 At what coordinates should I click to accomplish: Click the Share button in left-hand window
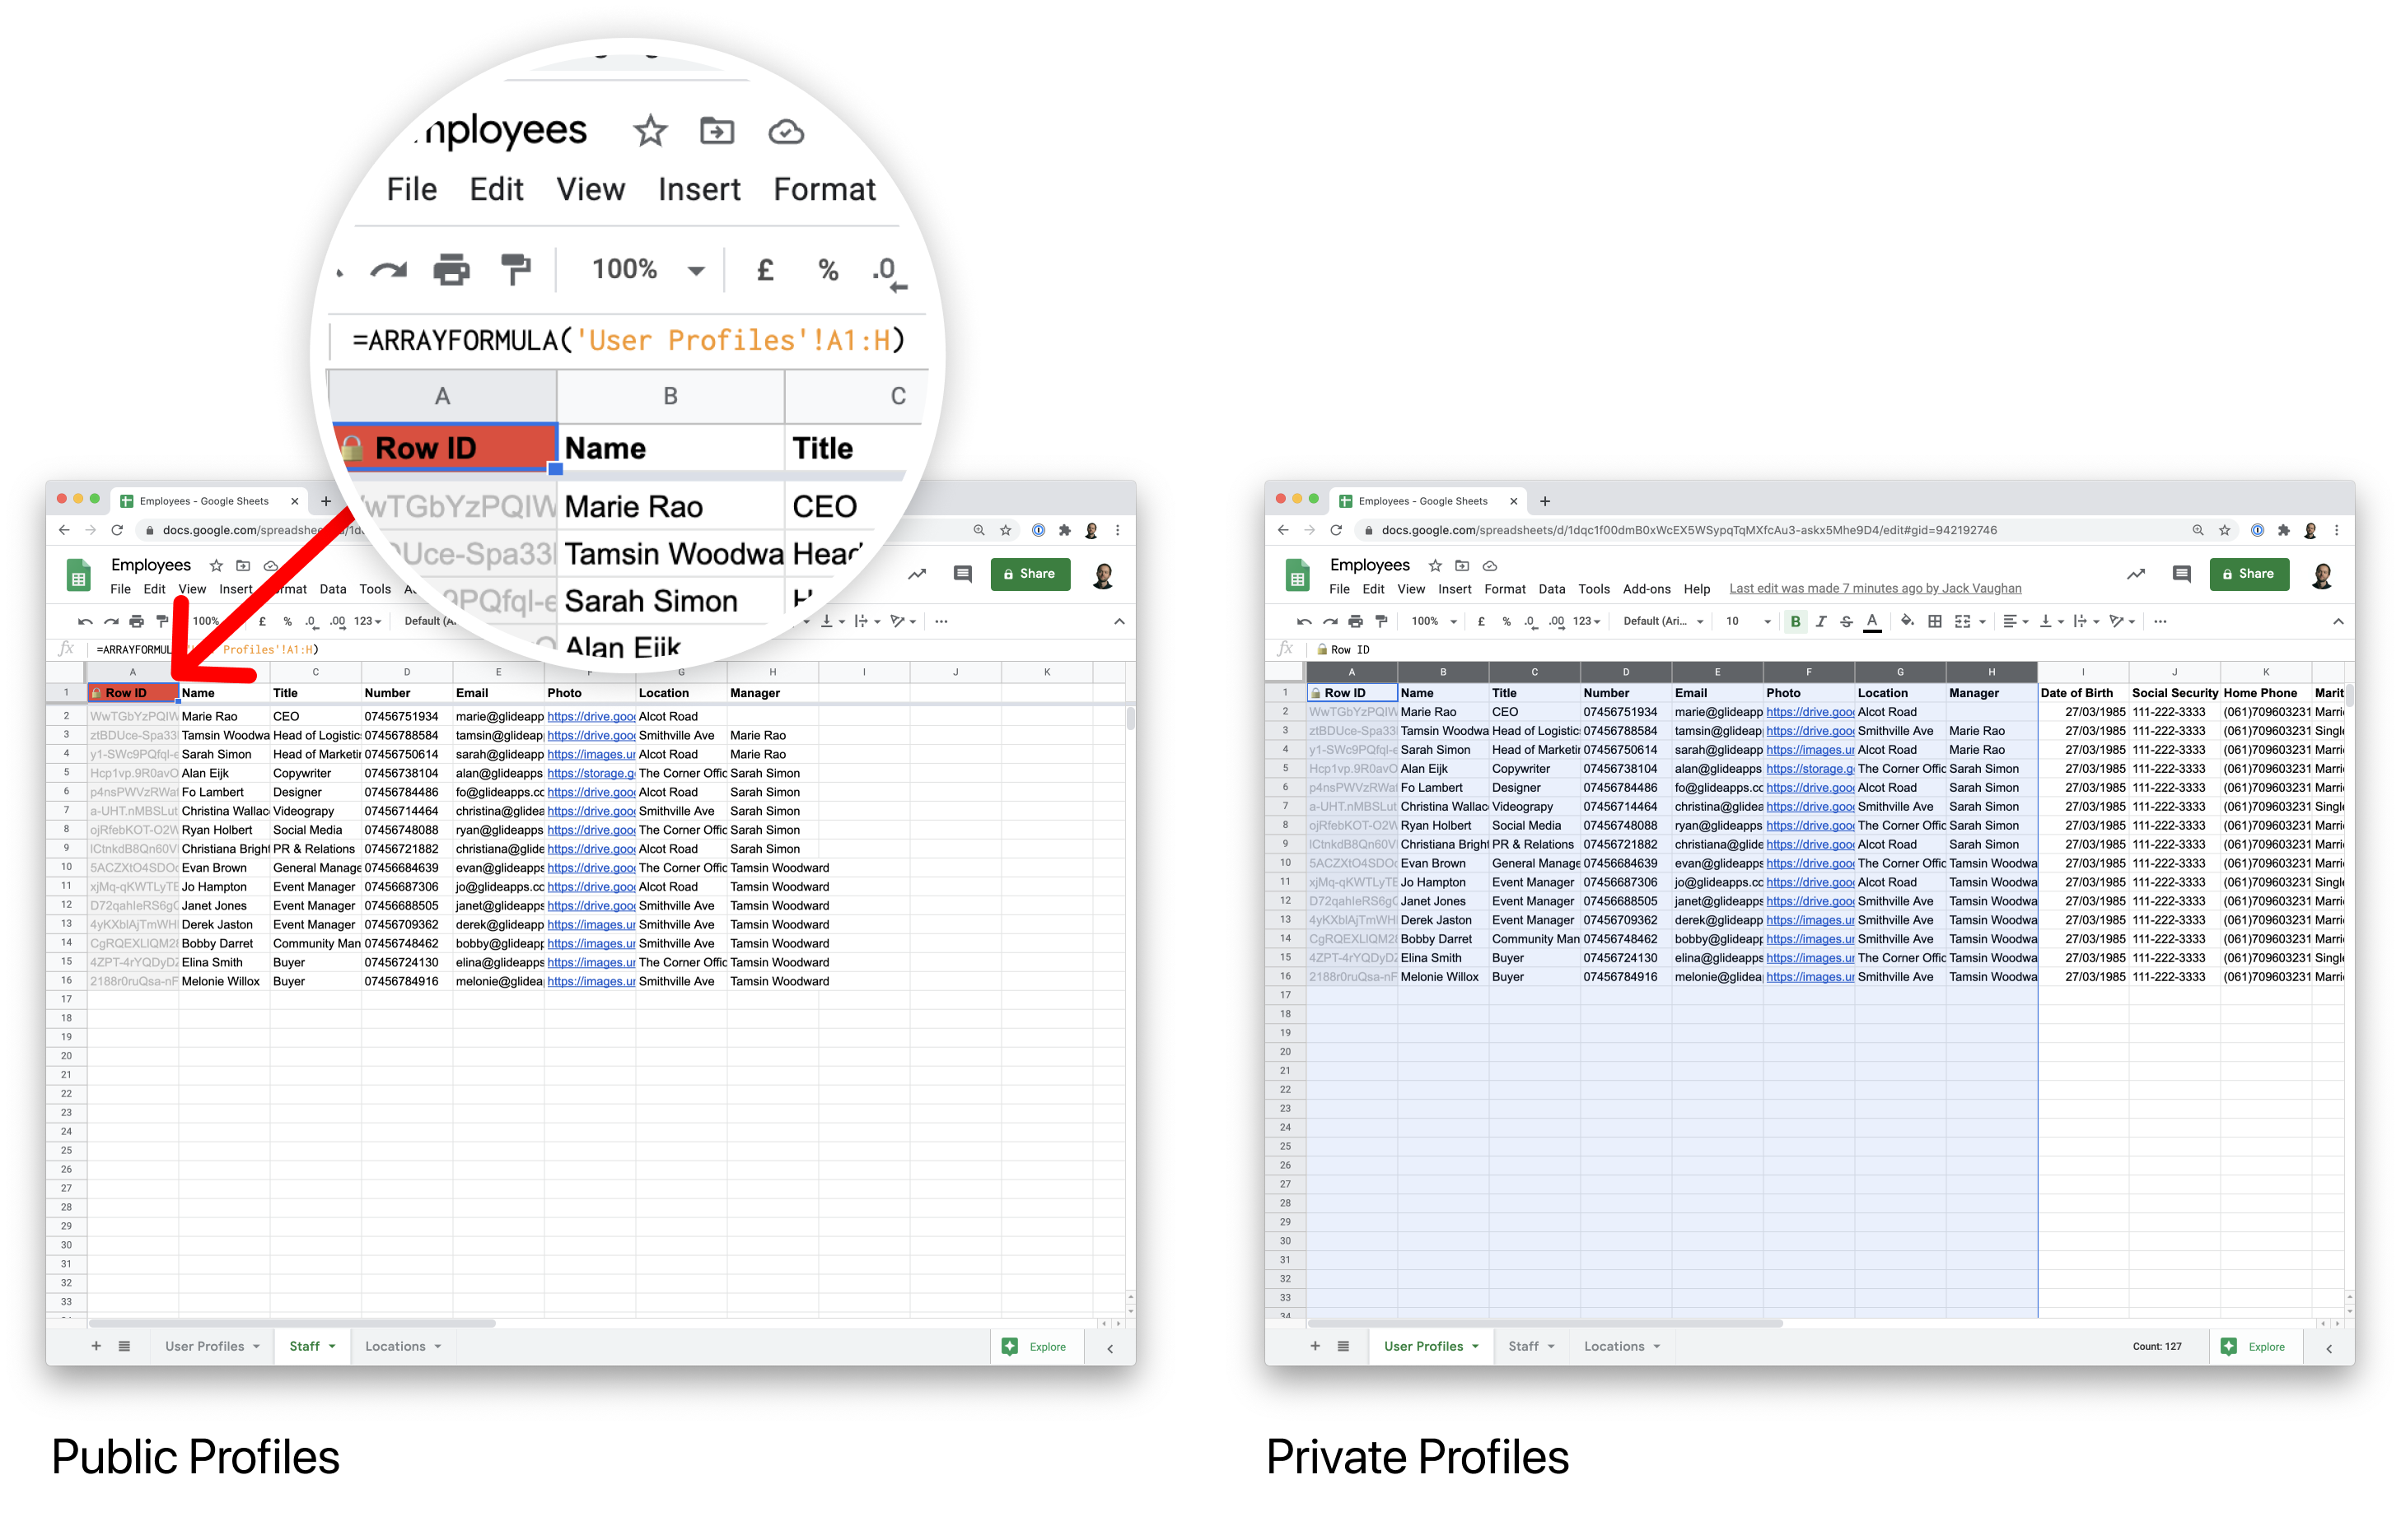(x=1030, y=573)
